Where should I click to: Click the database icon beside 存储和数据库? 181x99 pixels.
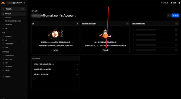(x=3, y=44)
